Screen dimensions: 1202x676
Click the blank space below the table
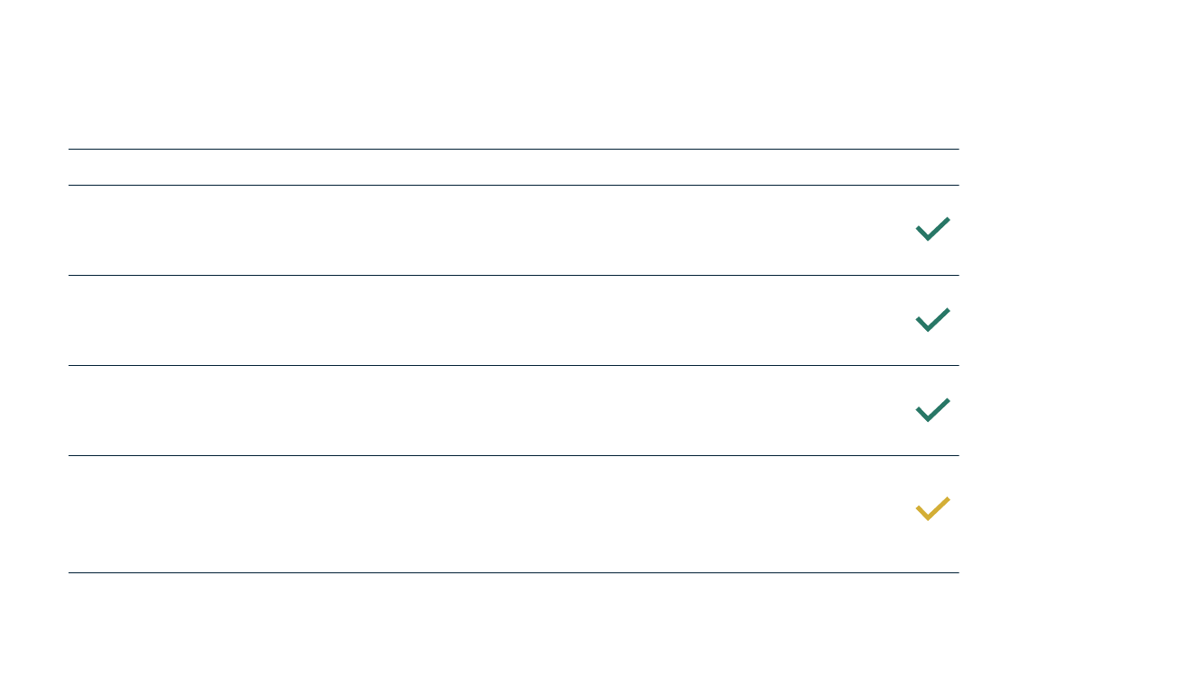pos(514,625)
